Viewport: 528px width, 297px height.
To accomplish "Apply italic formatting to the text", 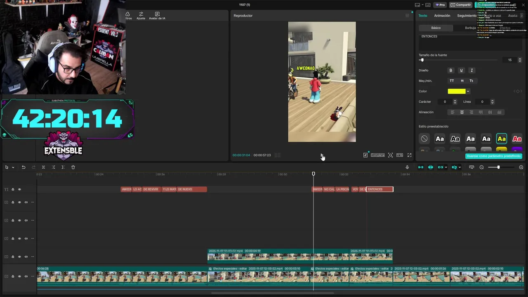I will tap(472, 71).
